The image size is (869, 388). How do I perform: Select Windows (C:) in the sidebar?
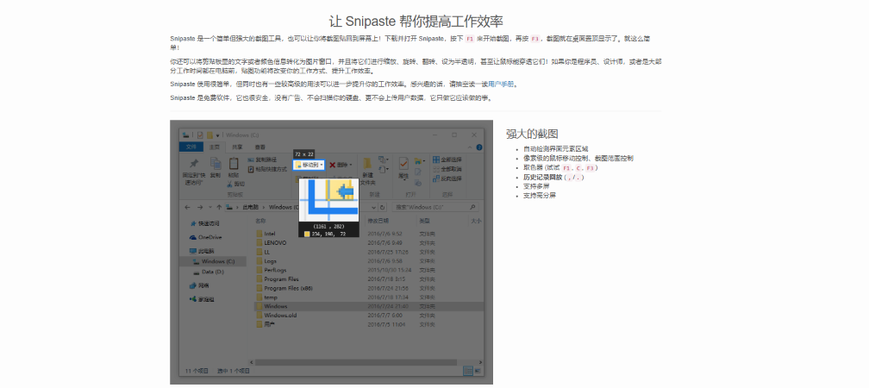pyautogui.click(x=214, y=261)
